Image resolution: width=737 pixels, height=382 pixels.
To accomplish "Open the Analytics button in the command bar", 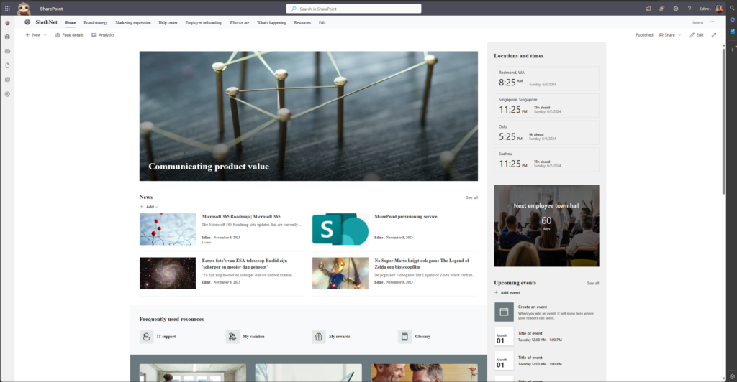I will (103, 35).
